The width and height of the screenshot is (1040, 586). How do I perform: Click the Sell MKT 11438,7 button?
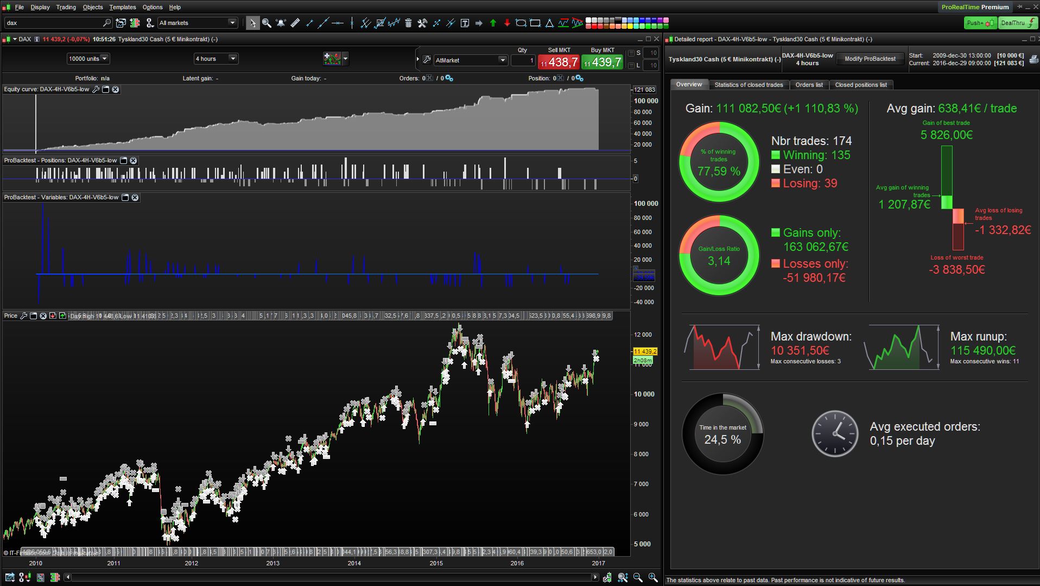click(559, 62)
